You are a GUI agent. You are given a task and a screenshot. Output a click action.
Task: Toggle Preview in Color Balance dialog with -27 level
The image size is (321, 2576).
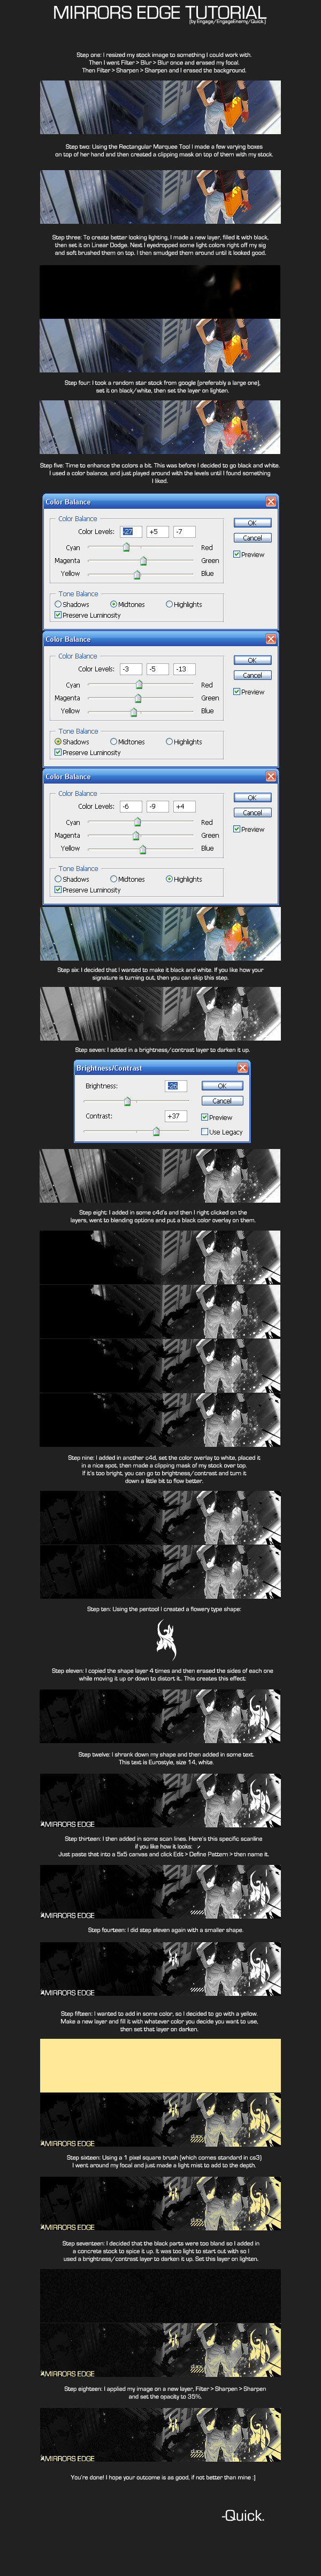tap(249, 554)
